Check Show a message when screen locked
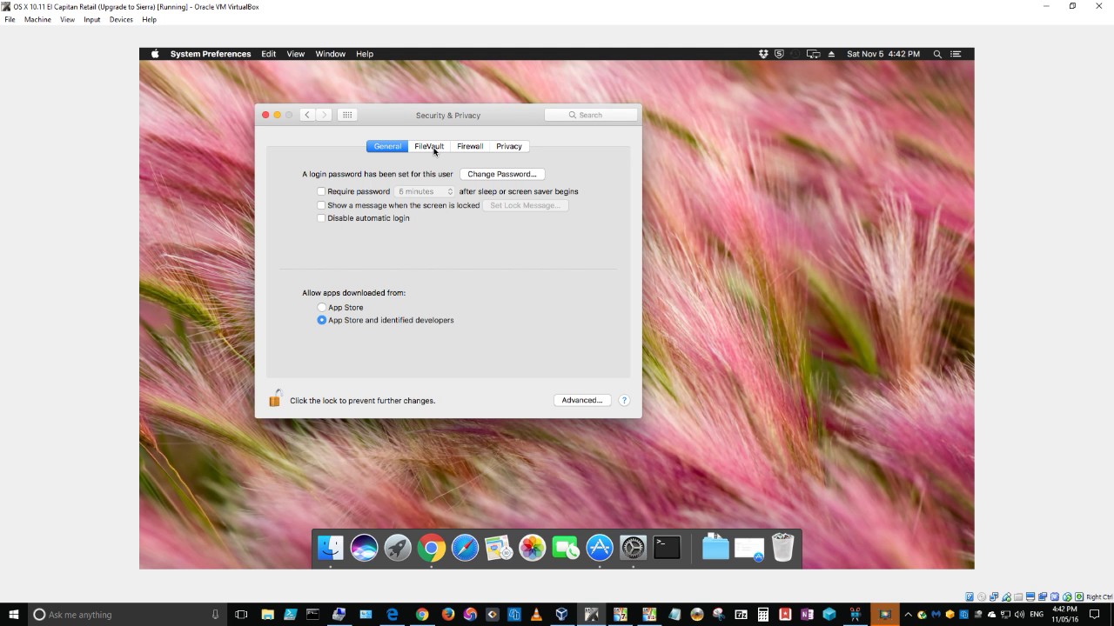Viewport: 1114px width, 626px height. click(x=321, y=205)
